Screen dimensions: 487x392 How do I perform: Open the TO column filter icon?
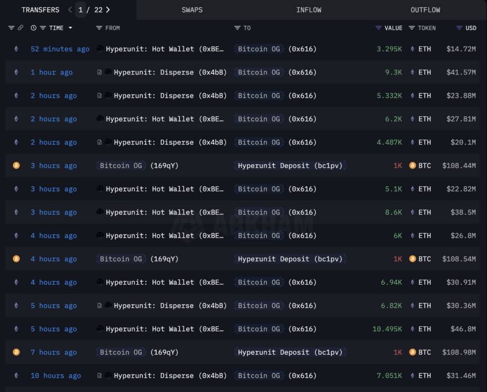coord(237,28)
